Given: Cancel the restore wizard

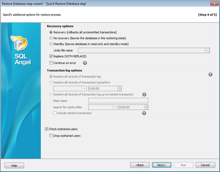Looking at the screenshot, I should (x=205, y=165).
